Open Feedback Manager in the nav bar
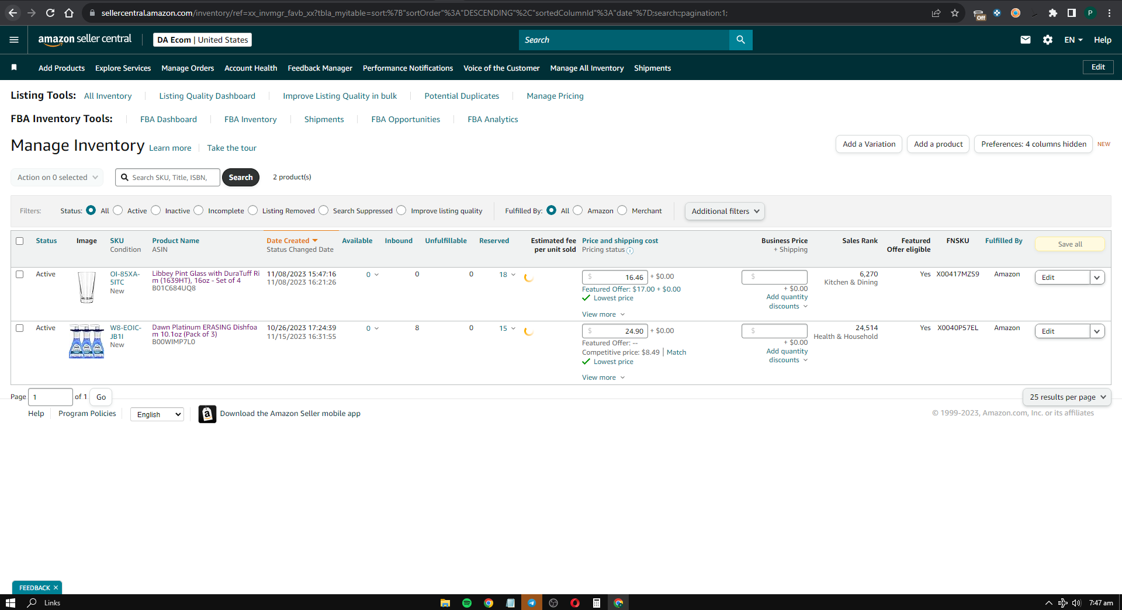Screen dimensions: 1122x610 (320, 68)
